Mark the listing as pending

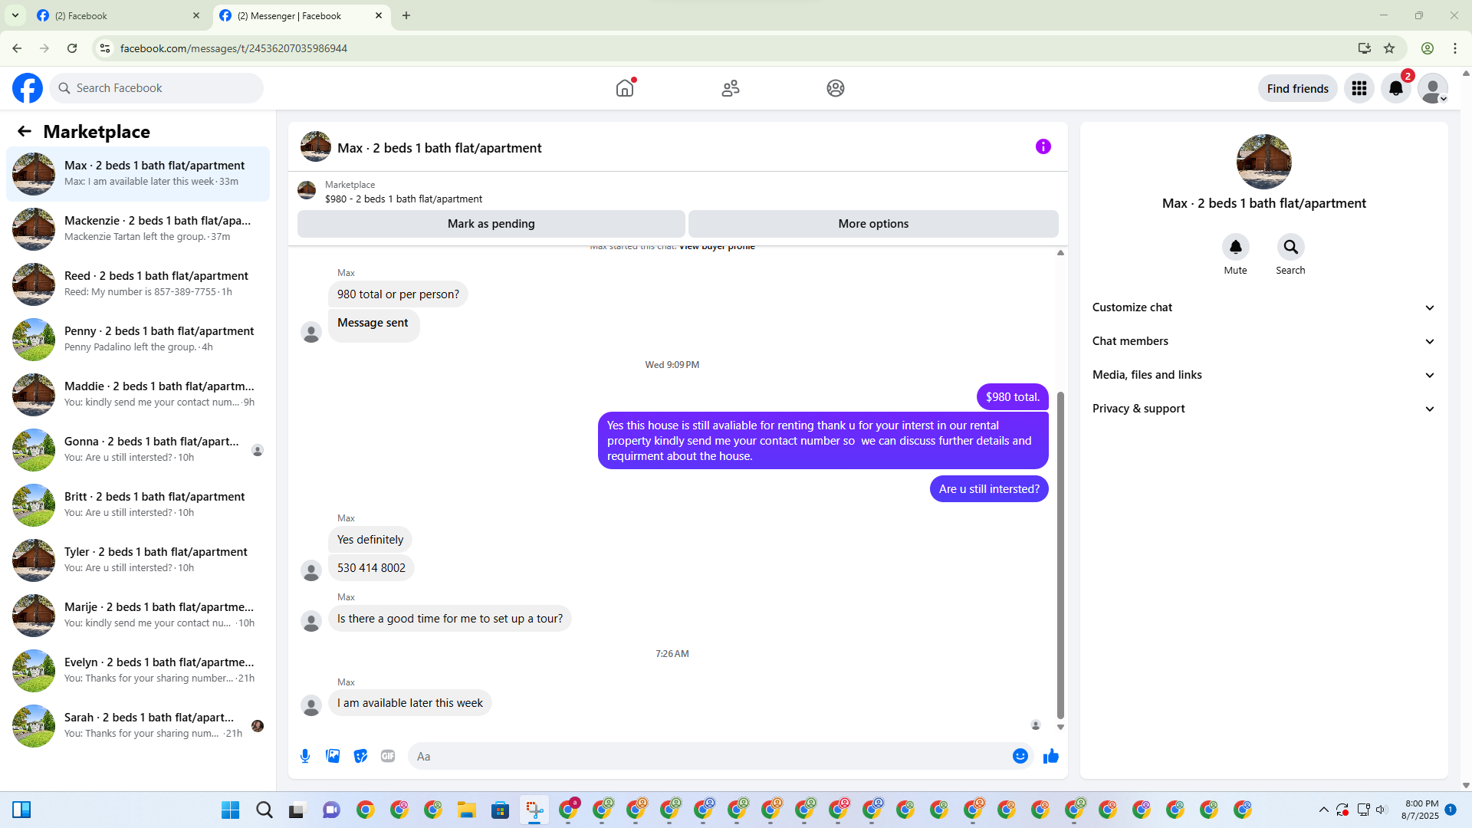[491, 224]
